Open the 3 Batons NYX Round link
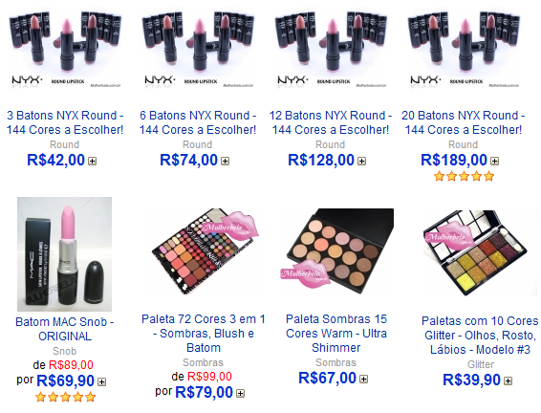Screen dimensions: 541x413 tap(65, 122)
